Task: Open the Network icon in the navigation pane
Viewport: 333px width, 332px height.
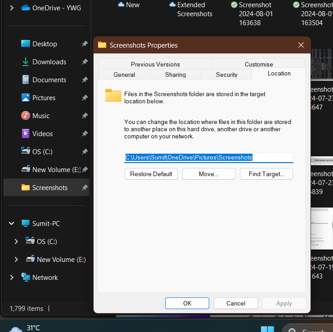Action: click(26, 277)
